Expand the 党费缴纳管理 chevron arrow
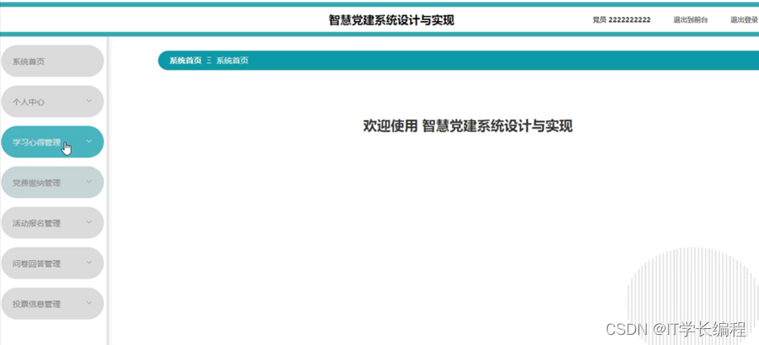The image size is (759, 345). point(89,182)
